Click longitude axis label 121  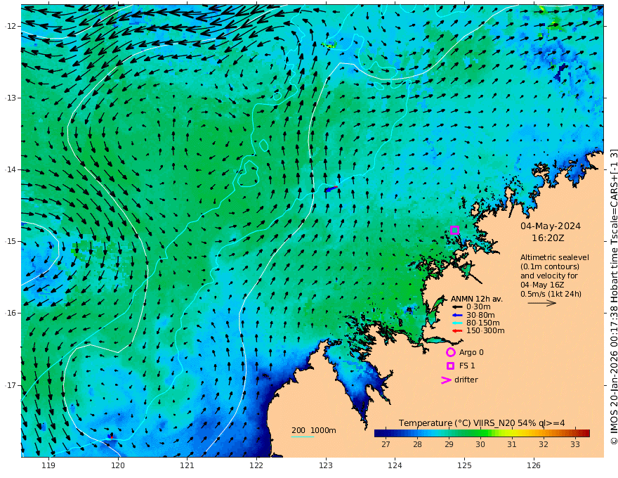(x=188, y=466)
